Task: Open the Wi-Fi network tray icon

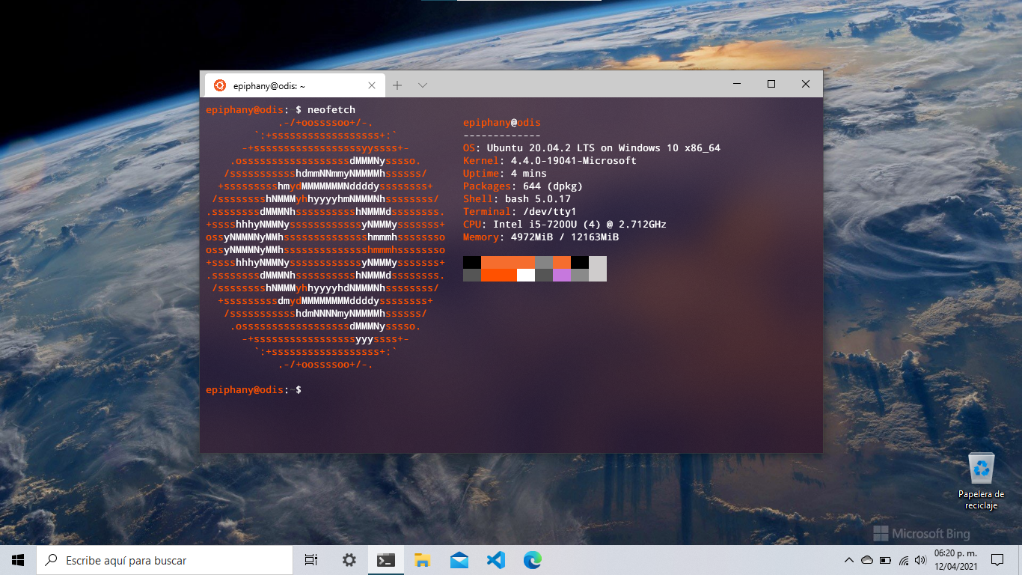Action: click(904, 560)
